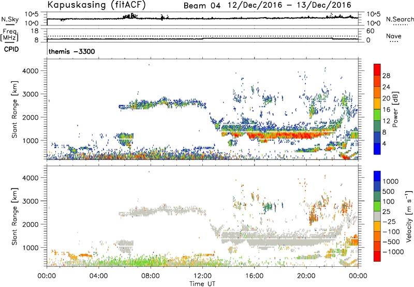
Task: Click the '4000' range tick on the power panel
Action: 30,71
